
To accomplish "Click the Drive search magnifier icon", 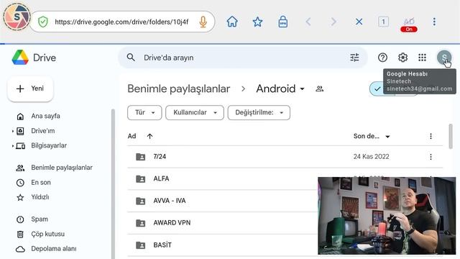I will tap(131, 58).
